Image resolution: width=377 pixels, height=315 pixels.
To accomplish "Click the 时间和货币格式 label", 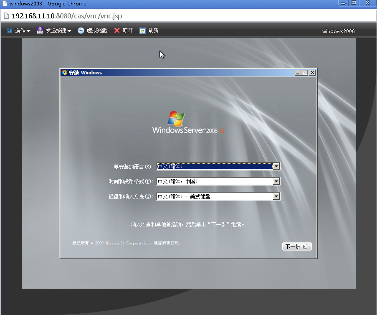I will [131, 181].
